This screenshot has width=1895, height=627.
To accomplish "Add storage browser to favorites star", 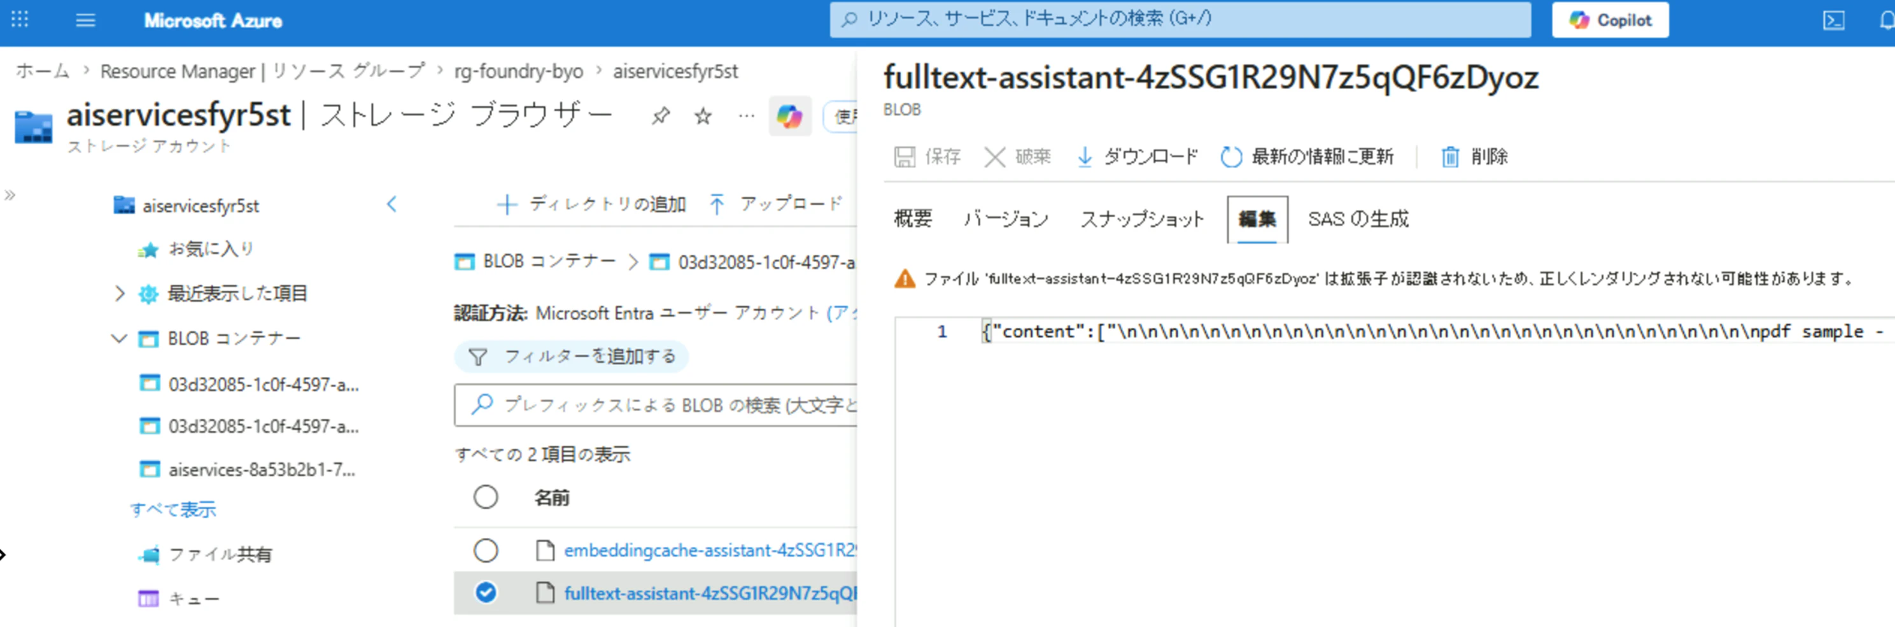I will point(703,116).
